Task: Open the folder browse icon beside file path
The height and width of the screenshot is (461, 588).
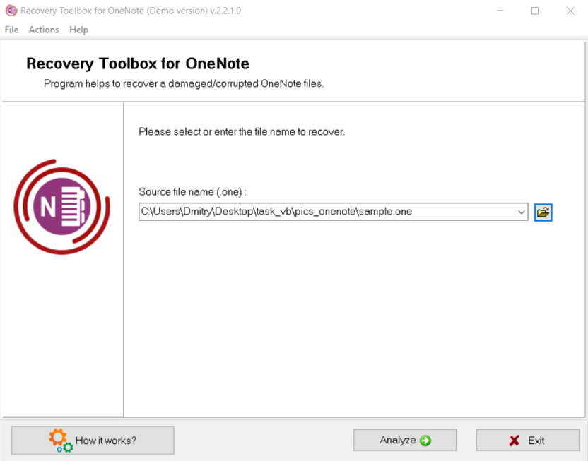Action: pos(543,211)
